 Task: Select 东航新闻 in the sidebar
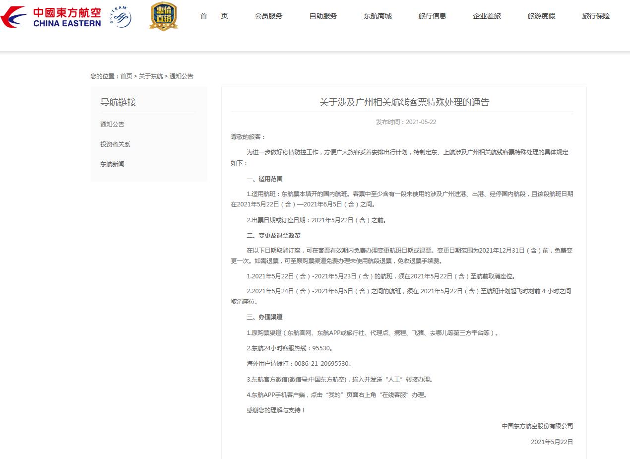coord(112,164)
